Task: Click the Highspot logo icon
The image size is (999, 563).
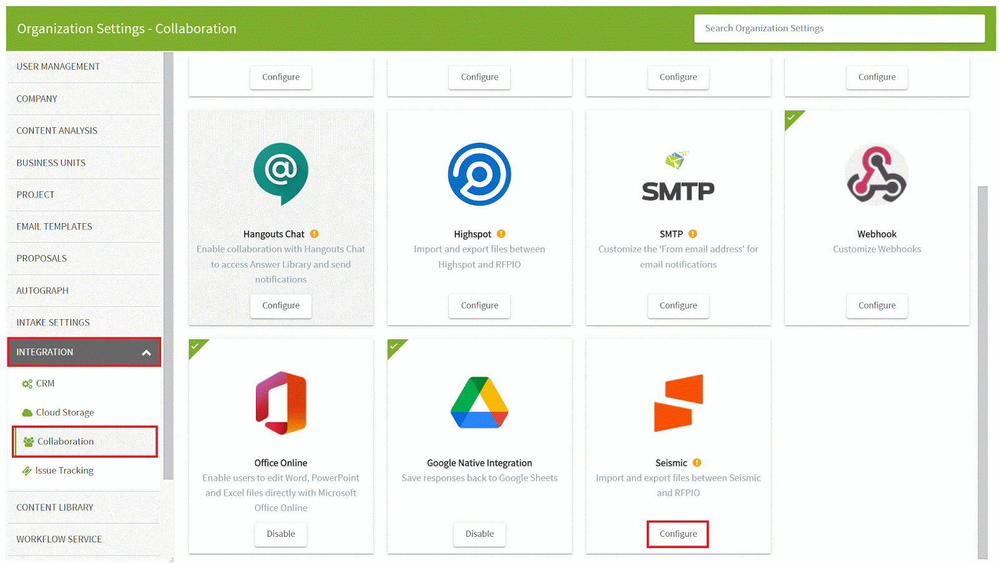Action: [x=480, y=175]
